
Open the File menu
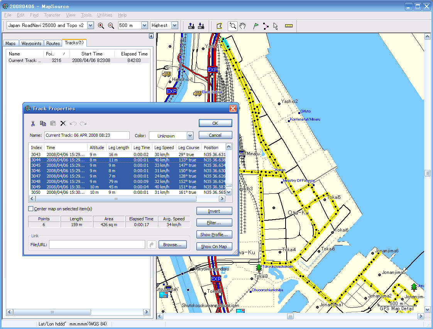coord(8,15)
